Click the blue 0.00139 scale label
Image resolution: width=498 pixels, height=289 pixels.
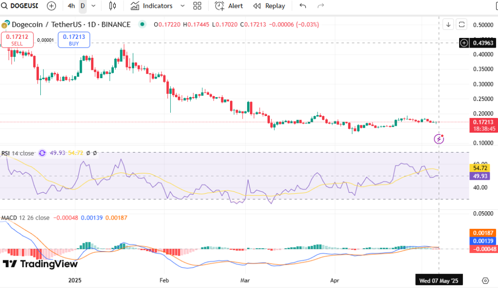[x=483, y=241]
